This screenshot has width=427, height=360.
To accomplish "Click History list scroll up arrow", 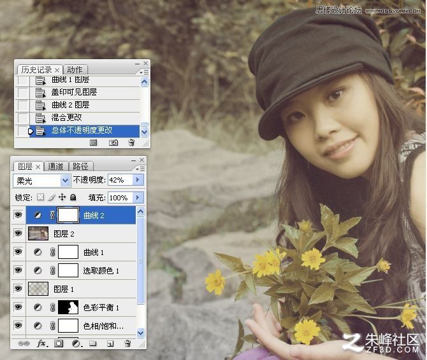I will (x=144, y=81).
